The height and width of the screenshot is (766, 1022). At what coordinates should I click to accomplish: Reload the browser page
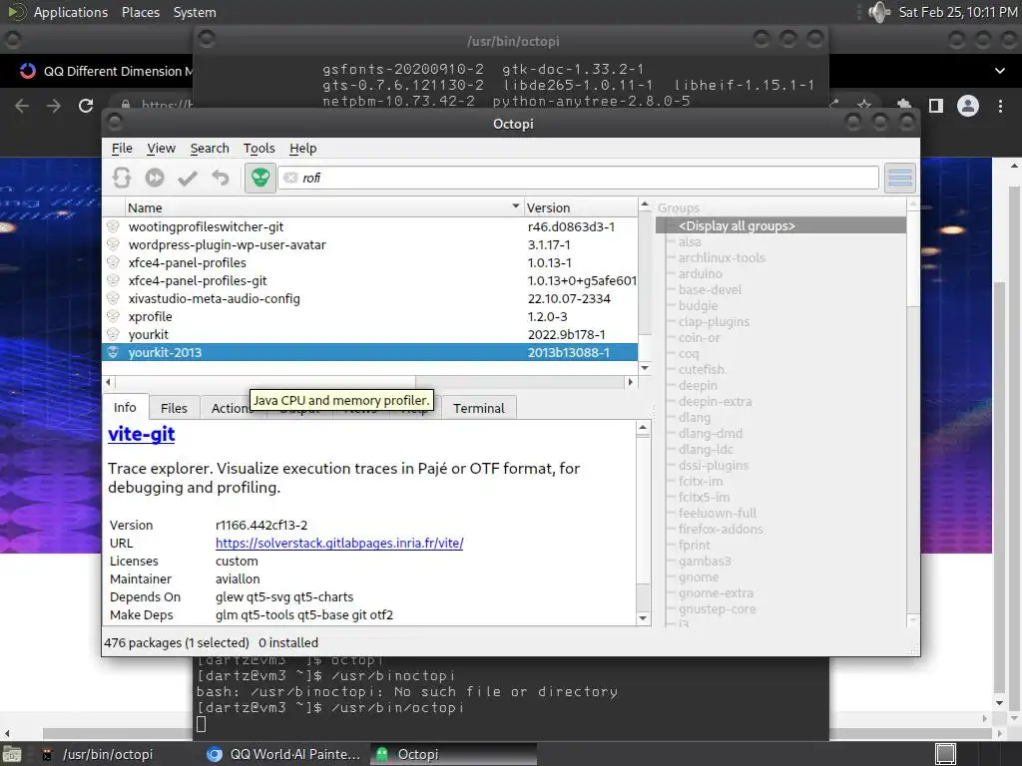86,106
